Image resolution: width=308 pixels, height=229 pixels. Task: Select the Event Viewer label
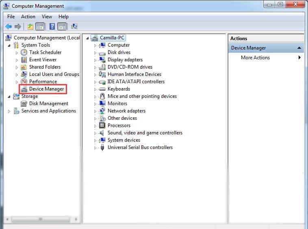(43, 60)
